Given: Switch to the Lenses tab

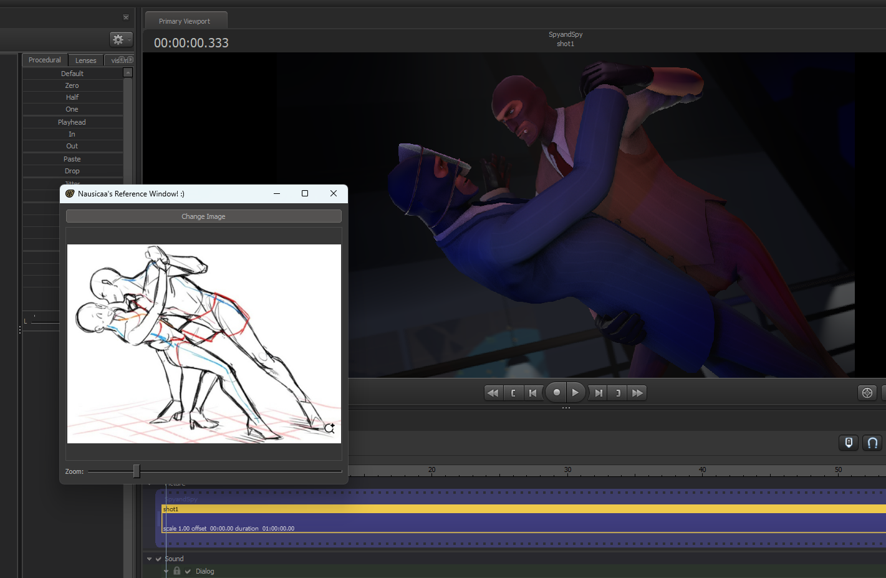Looking at the screenshot, I should pos(85,60).
